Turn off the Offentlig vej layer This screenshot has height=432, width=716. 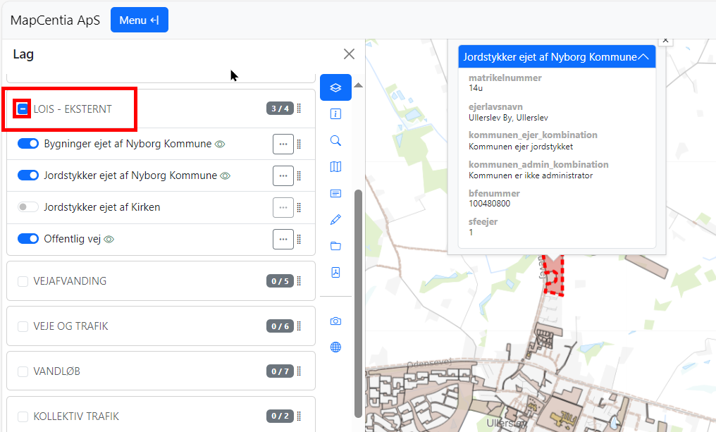[x=28, y=239]
